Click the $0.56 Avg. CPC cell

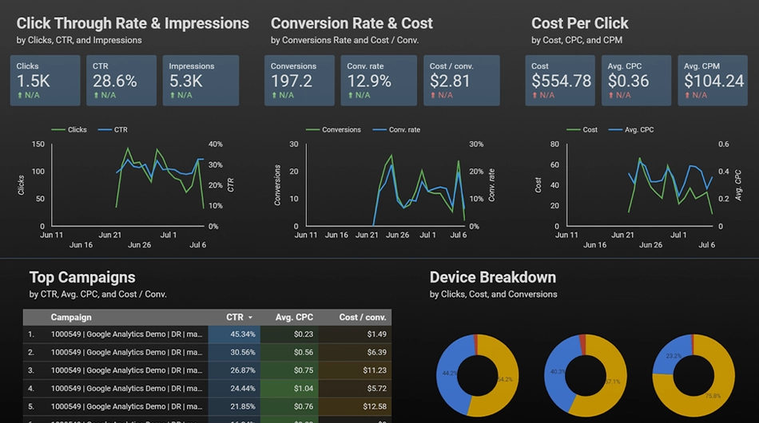coord(289,353)
